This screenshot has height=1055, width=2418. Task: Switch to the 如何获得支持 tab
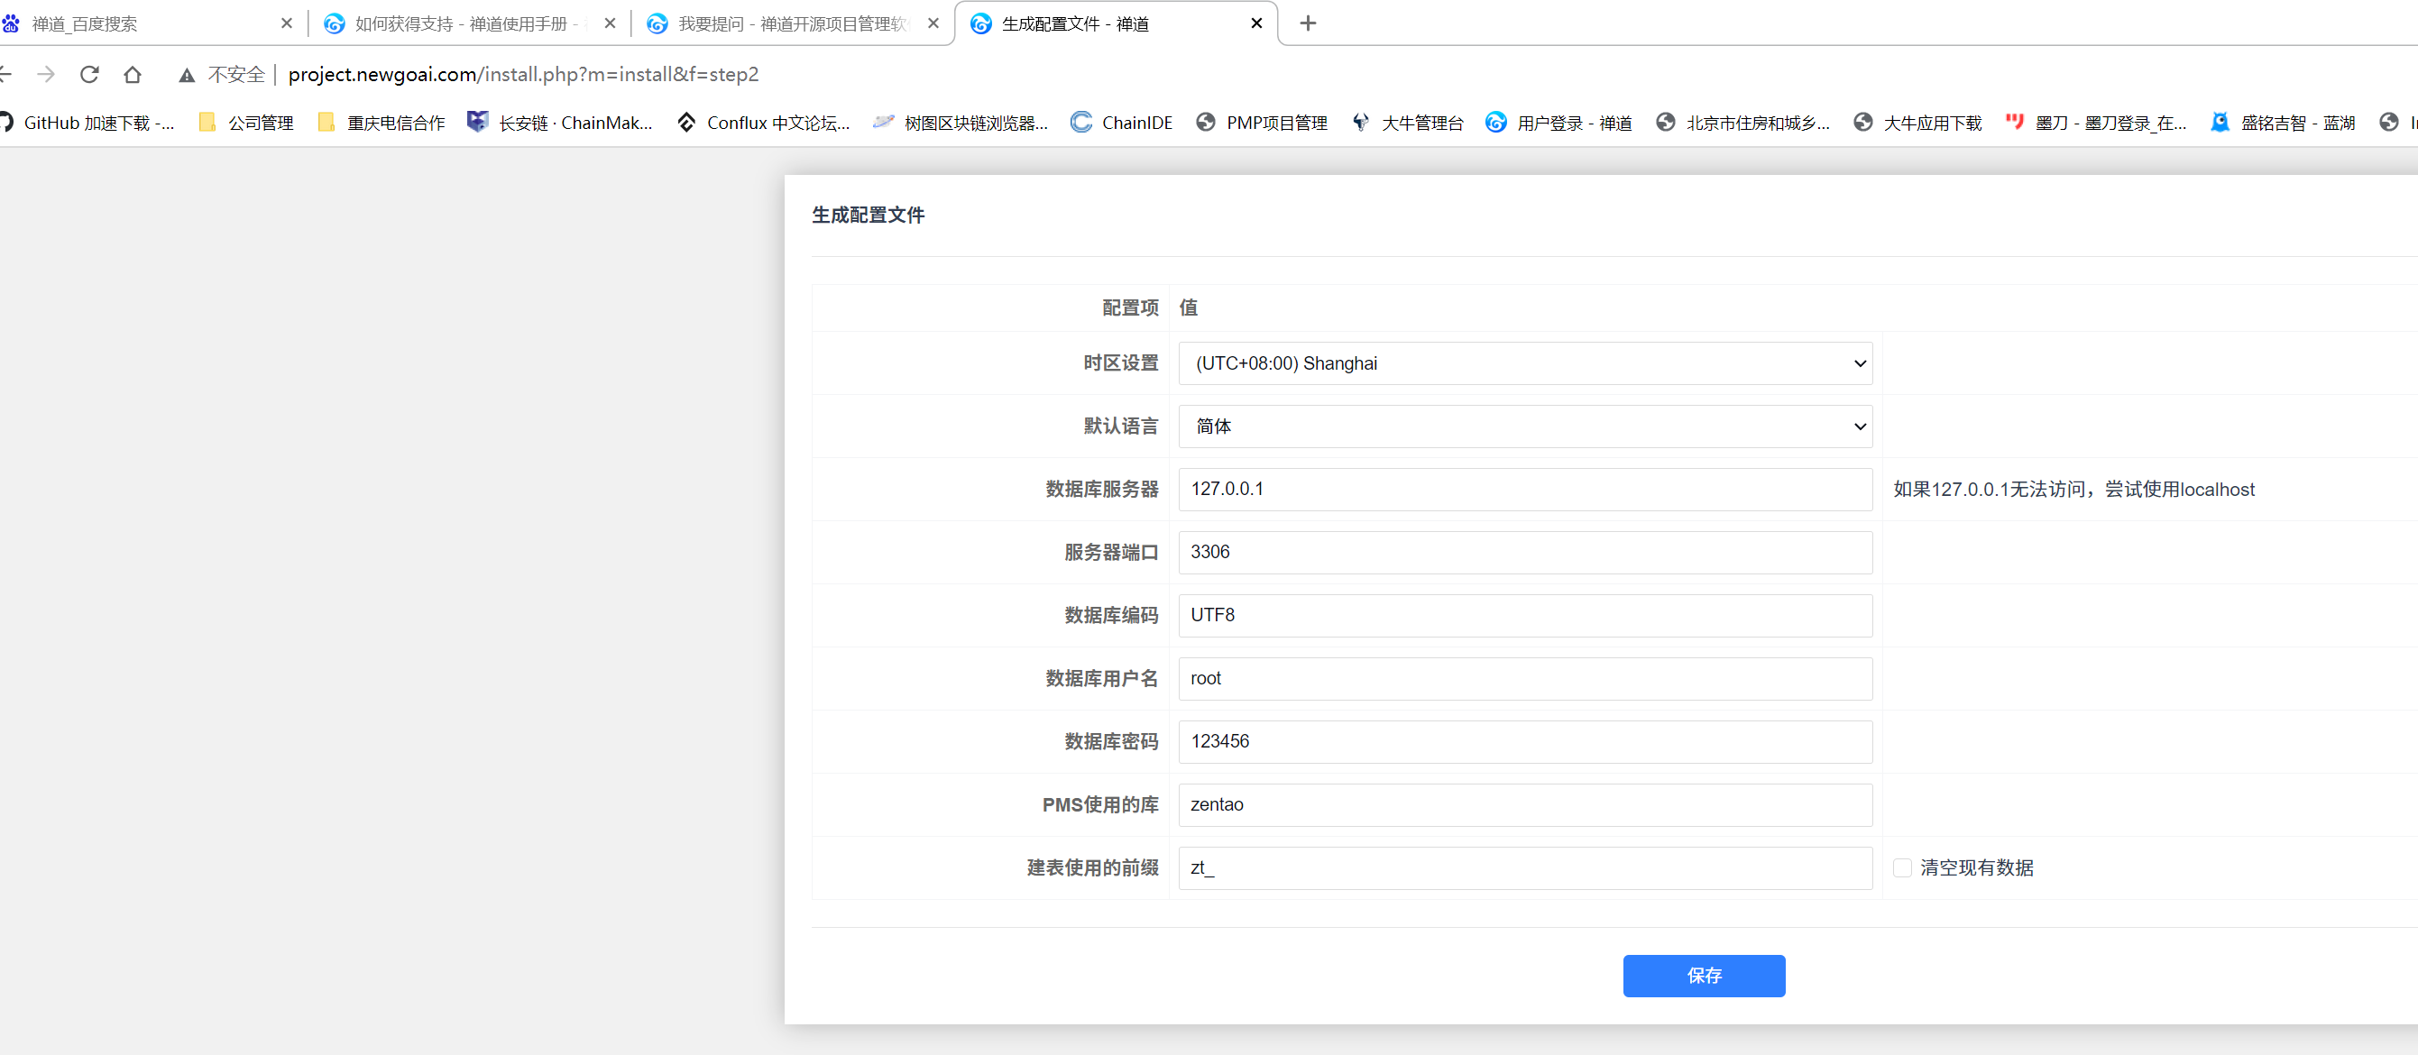pyautogui.click(x=460, y=23)
